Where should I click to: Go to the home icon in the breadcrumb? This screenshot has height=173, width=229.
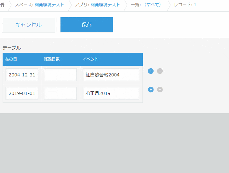(x=2, y=5)
